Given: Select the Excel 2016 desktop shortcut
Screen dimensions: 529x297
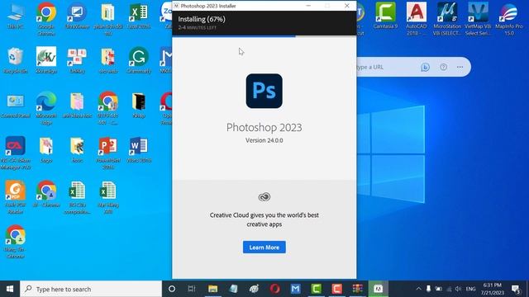Looking at the screenshot, I should coord(139,16).
